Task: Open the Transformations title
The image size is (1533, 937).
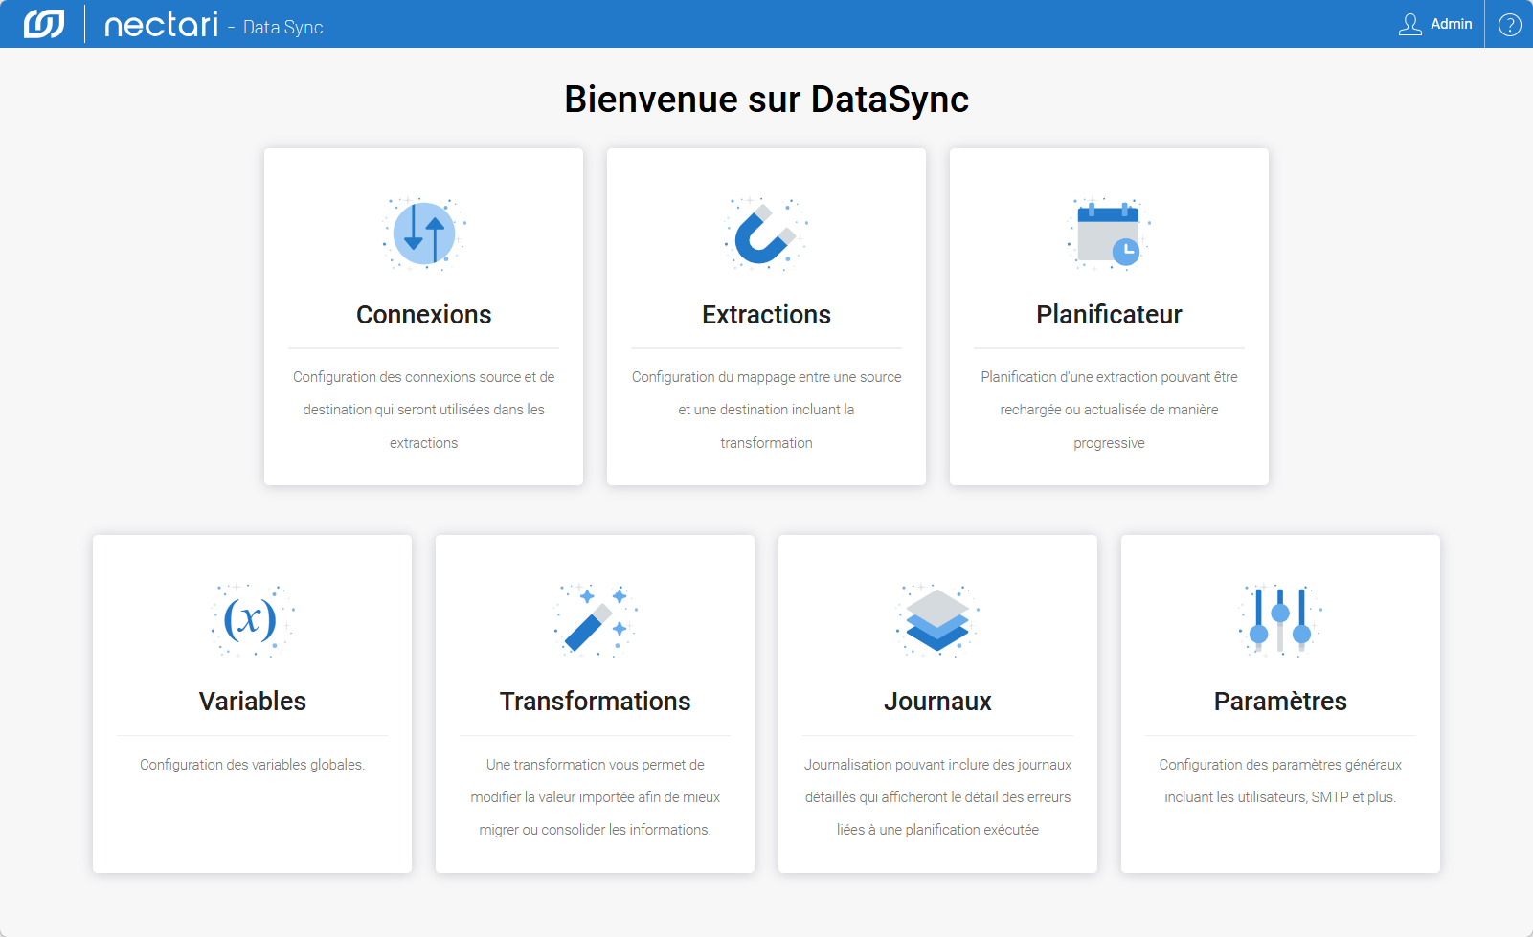Action: pyautogui.click(x=595, y=702)
